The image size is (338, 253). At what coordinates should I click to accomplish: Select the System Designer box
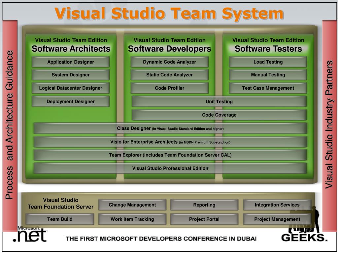click(x=71, y=75)
